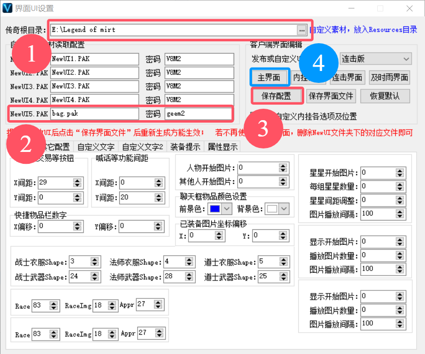The image size is (425, 354).
Task: Switch to the 属性显示 tab
Action: click(x=223, y=147)
